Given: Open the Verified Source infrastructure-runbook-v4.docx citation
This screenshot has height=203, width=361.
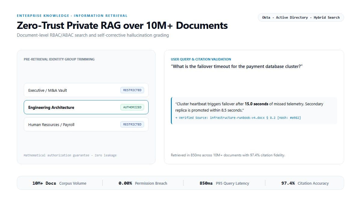Looking at the screenshot, I should (x=238, y=118).
